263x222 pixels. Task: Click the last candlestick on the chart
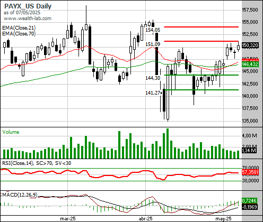(238, 47)
